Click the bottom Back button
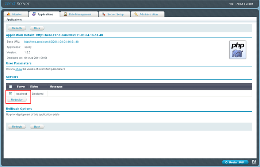Screen dimensions: 260x167 (37, 127)
